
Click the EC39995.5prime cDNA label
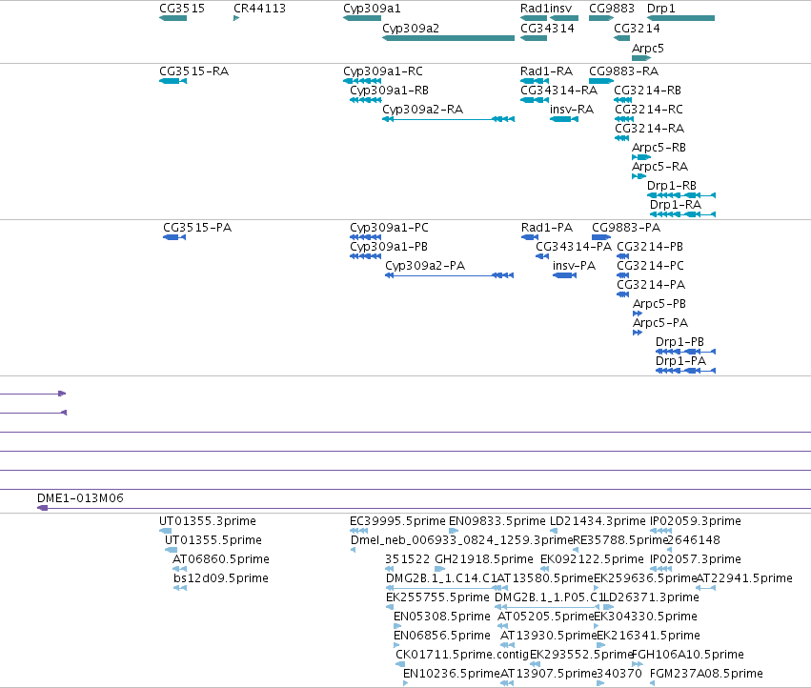click(397, 521)
